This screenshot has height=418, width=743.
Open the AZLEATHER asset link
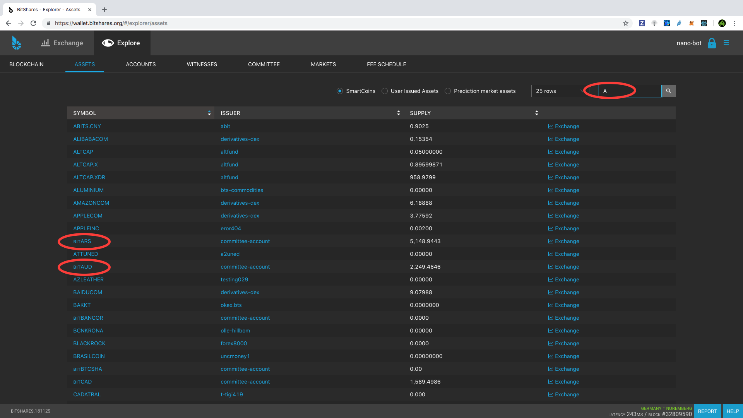click(88, 280)
